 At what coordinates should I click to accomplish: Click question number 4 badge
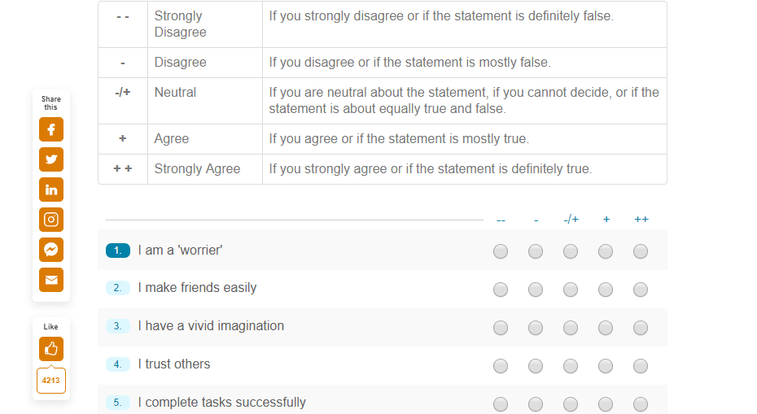click(x=117, y=364)
